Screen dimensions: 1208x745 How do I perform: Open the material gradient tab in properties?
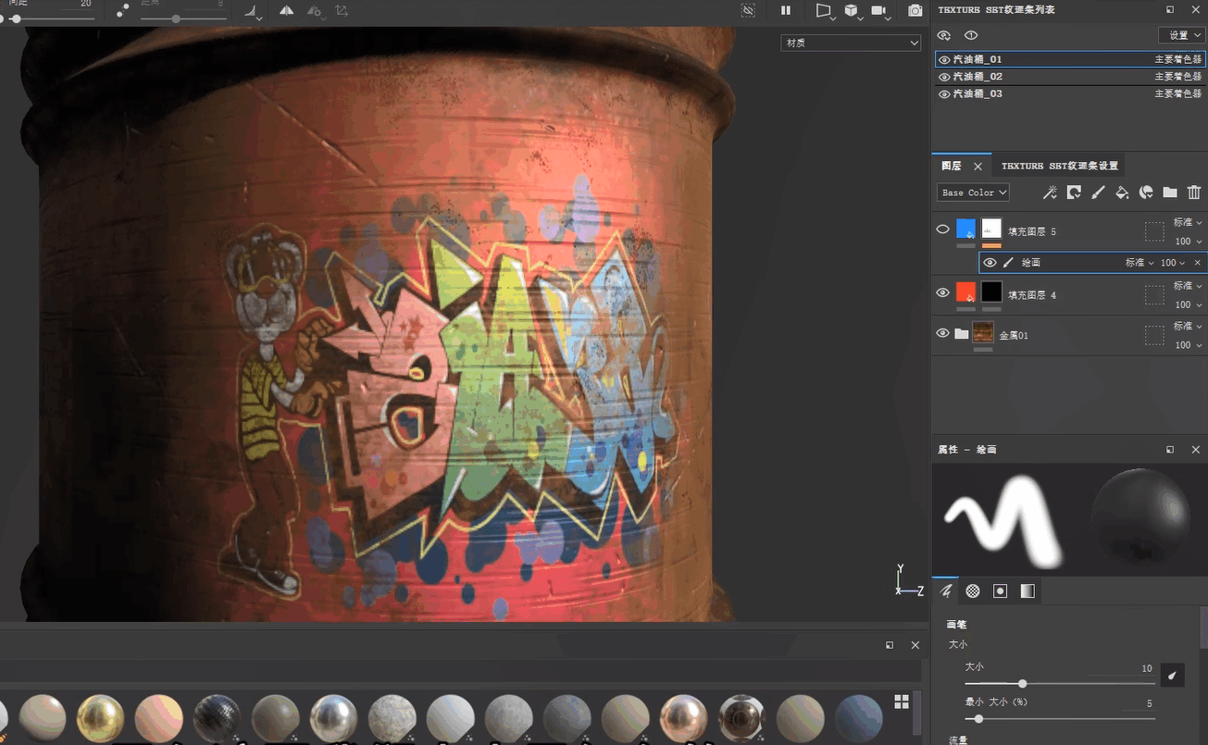click(x=1027, y=590)
